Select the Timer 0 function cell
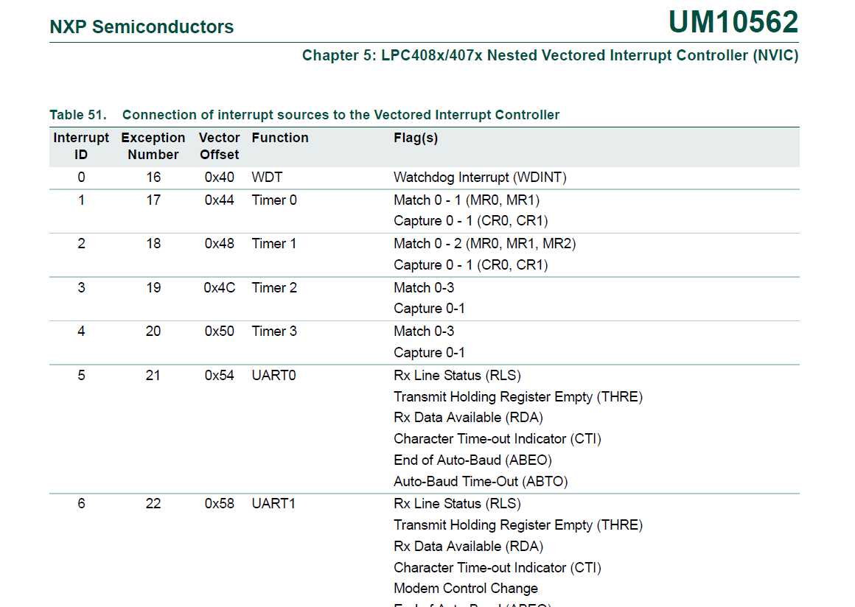Screen dimensions: 855x607 [274, 200]
